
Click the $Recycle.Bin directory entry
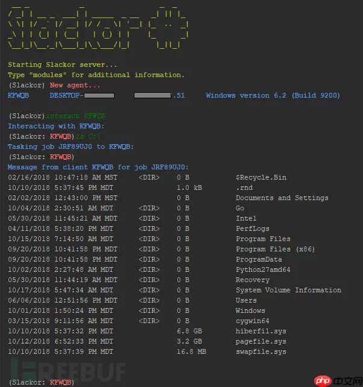tap(261, 177)
